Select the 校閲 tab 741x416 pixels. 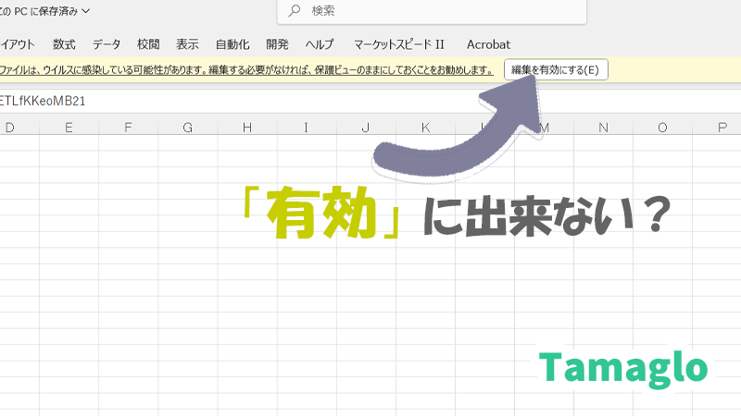[x=148, y=44]
